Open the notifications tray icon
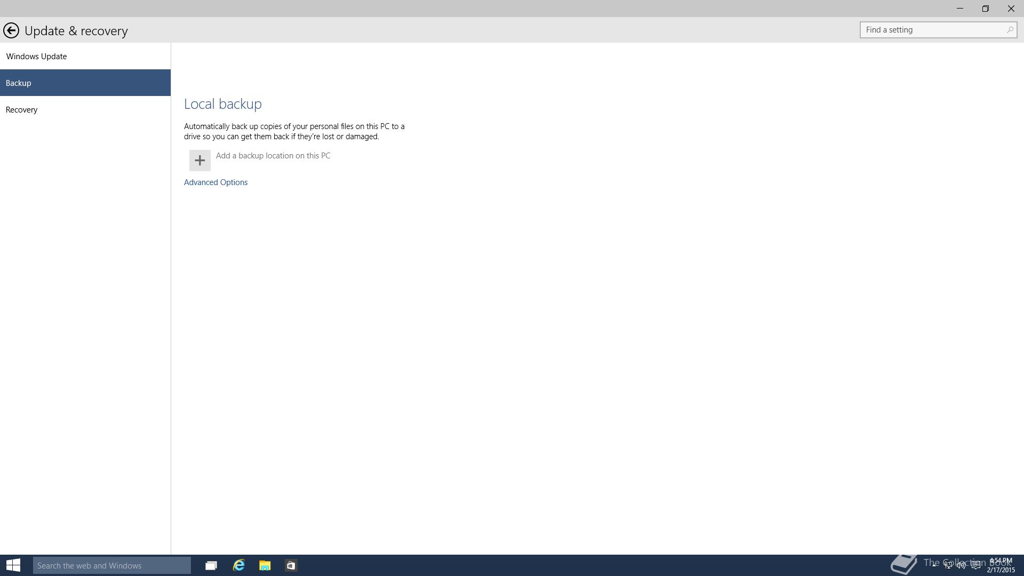 (x=976, y=565)
